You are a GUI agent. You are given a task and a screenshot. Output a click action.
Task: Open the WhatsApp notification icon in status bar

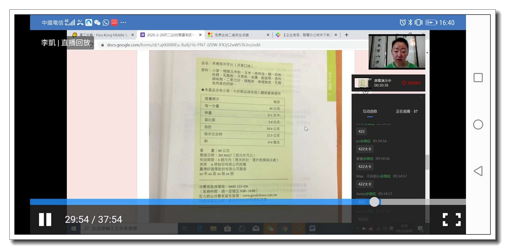click(106, 22)
